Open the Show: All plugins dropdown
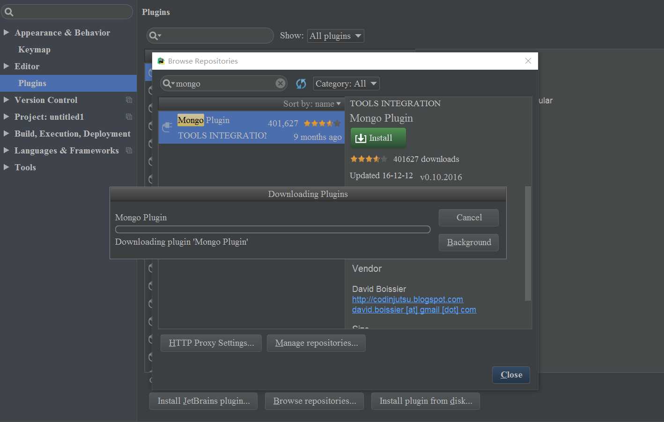 coord(335,36)
